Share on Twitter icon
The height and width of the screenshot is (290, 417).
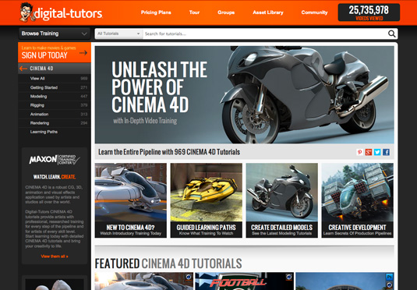tap(377, 152)
